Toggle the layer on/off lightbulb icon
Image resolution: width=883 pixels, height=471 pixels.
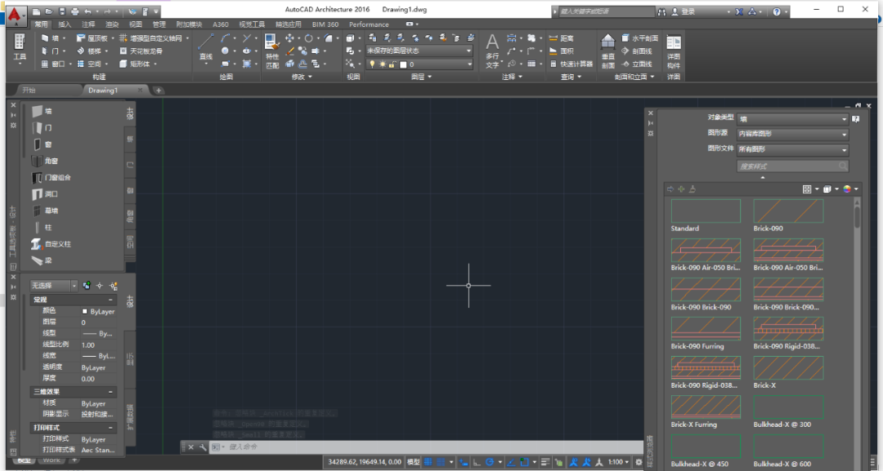coord(372,64)
